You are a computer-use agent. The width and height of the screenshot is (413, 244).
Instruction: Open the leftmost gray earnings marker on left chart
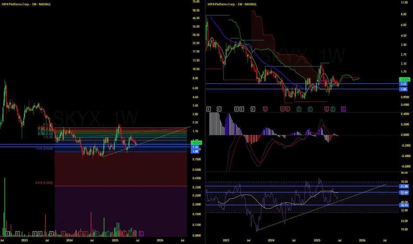click(x=8, y=233)
